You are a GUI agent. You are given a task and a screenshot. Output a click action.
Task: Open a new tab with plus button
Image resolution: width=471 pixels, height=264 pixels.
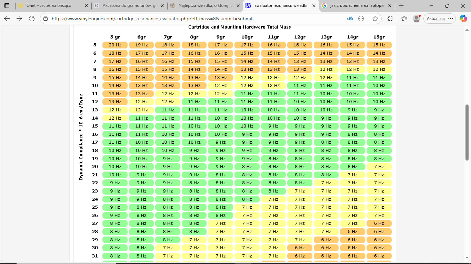(401, 6)
